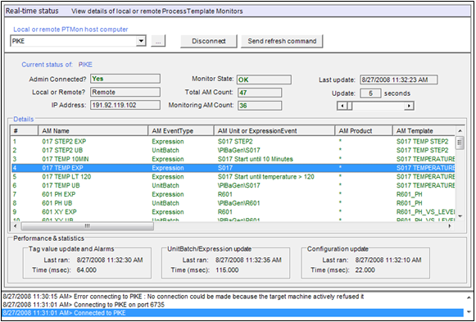Viewport: 476px width, 322px height.
Task: Click cell S017 Start until 10 Minutes
Action: coord(256,159)
